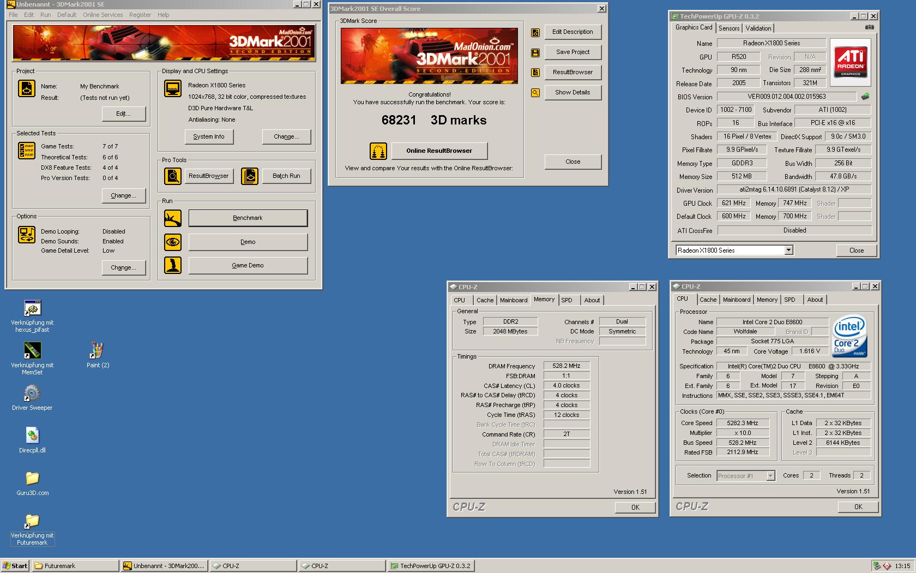This screenshot has height=573, width=916.
Task: Click the Online ResultBrowser icon
Action: (x=378, y=151)
